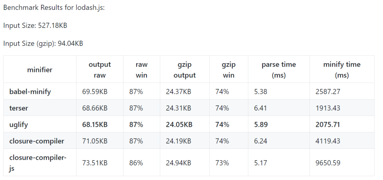Click uglify's 68.15KB output raw cell

(95, 124)
